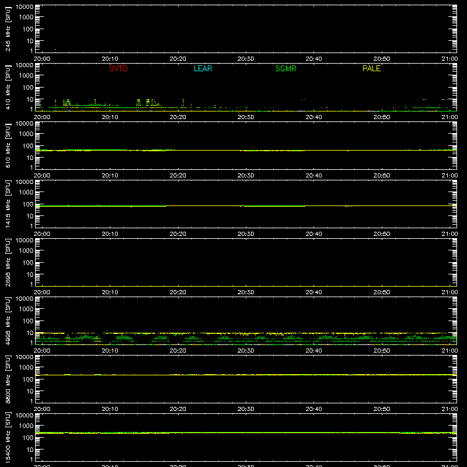Click the 10000 tick of the 245 MHz panel
This screenshot has width=467, height=467.
(25, 7)
